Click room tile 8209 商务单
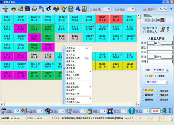The image size is (174, 125). coord(102,18)
